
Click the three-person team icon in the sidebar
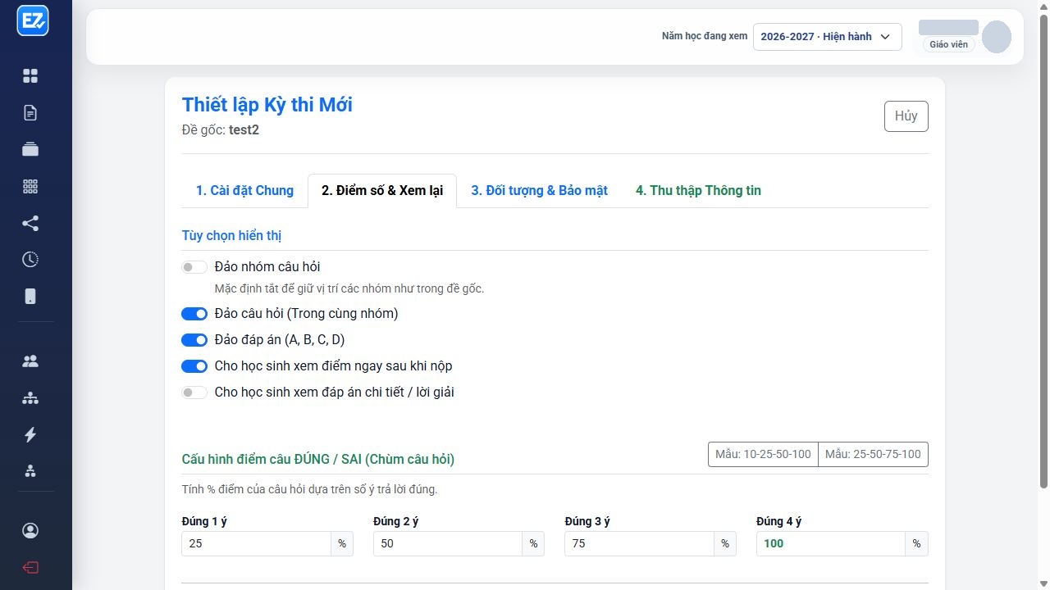pos(30,471)
